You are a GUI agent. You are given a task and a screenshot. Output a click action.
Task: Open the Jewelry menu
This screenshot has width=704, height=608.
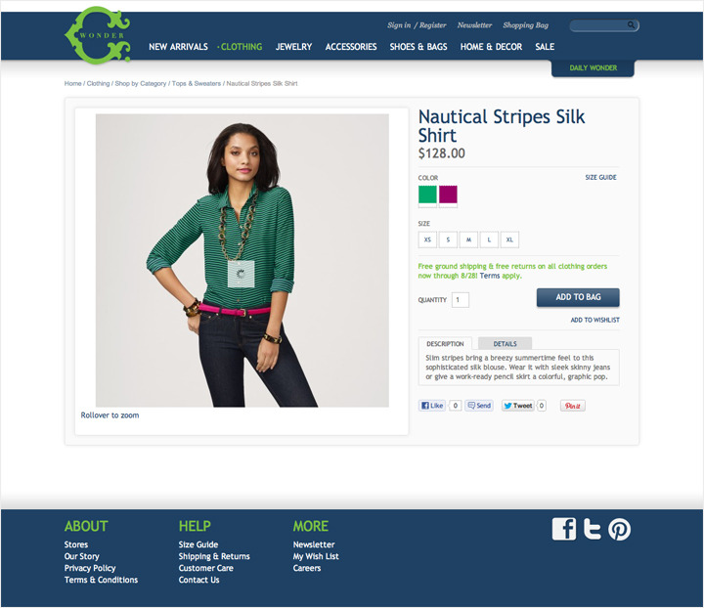click(293, 47)
